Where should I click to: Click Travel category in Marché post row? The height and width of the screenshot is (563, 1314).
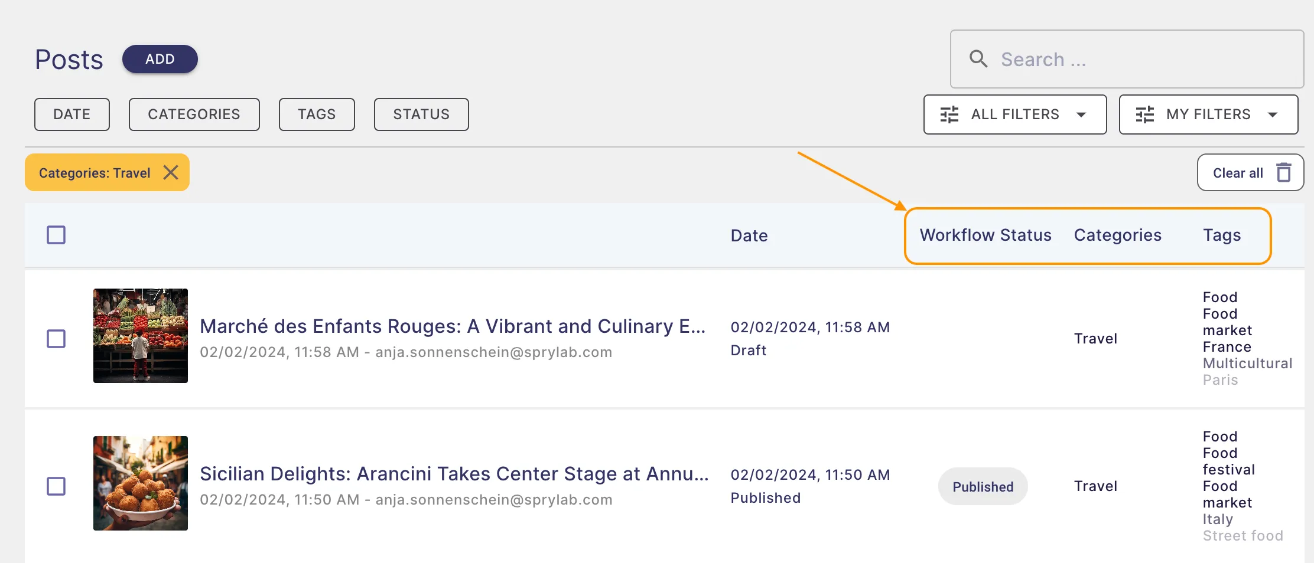click(x=1095, y=339)
